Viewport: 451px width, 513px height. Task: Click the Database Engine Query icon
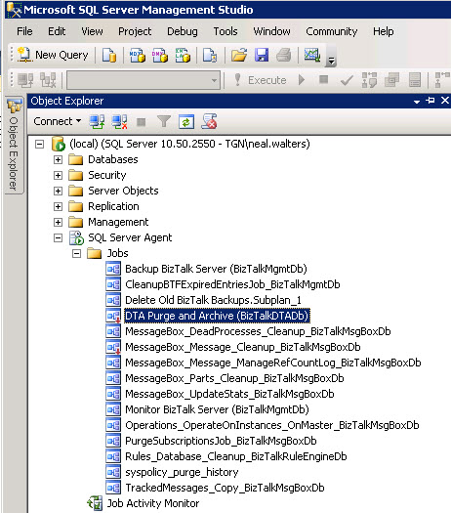(x=109, y=55)
